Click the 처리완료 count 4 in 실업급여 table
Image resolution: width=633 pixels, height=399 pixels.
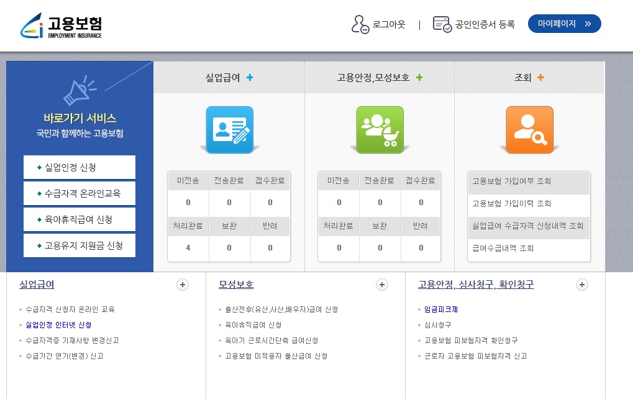[188, 248]
